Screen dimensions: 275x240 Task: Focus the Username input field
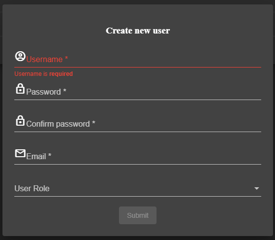[x=138, y=59]
